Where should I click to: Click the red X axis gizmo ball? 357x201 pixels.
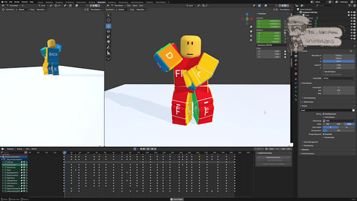click(x=251, y=19)
